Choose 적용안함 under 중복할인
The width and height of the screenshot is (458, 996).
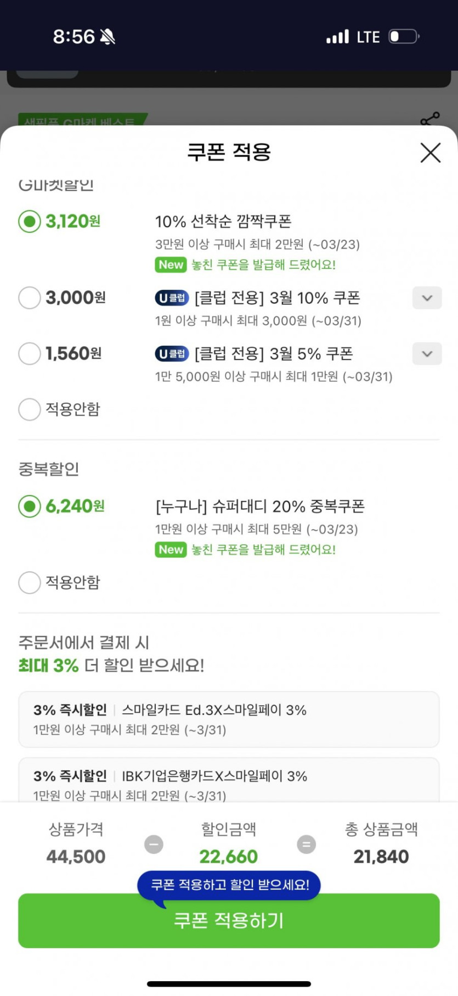pos(30,583)
